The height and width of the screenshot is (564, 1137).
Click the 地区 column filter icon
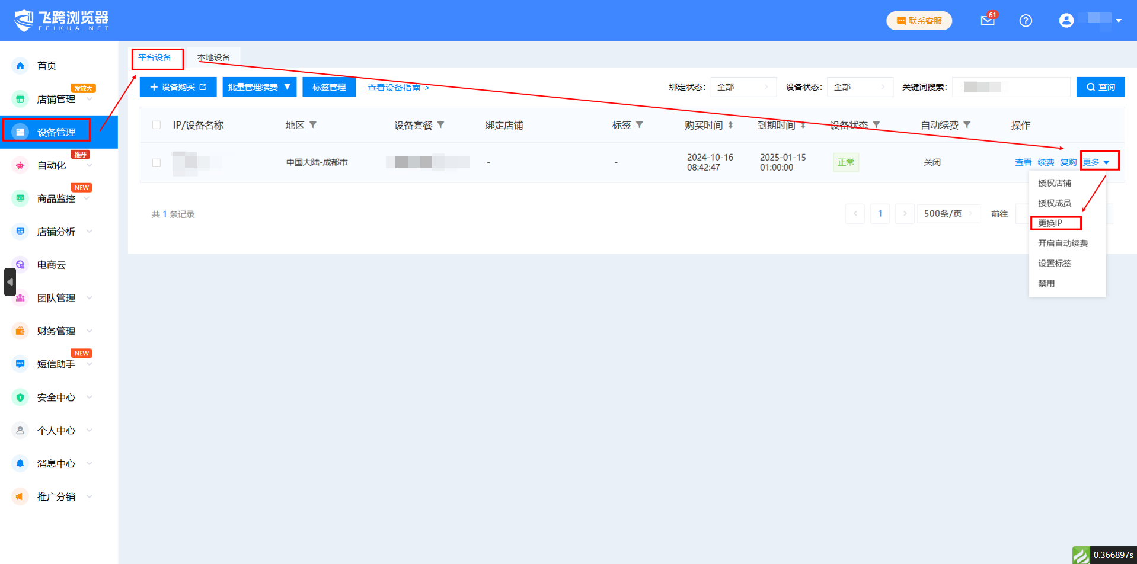[313, 125]
